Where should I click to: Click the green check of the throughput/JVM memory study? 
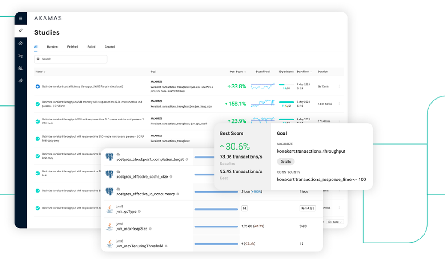[37, 104]
